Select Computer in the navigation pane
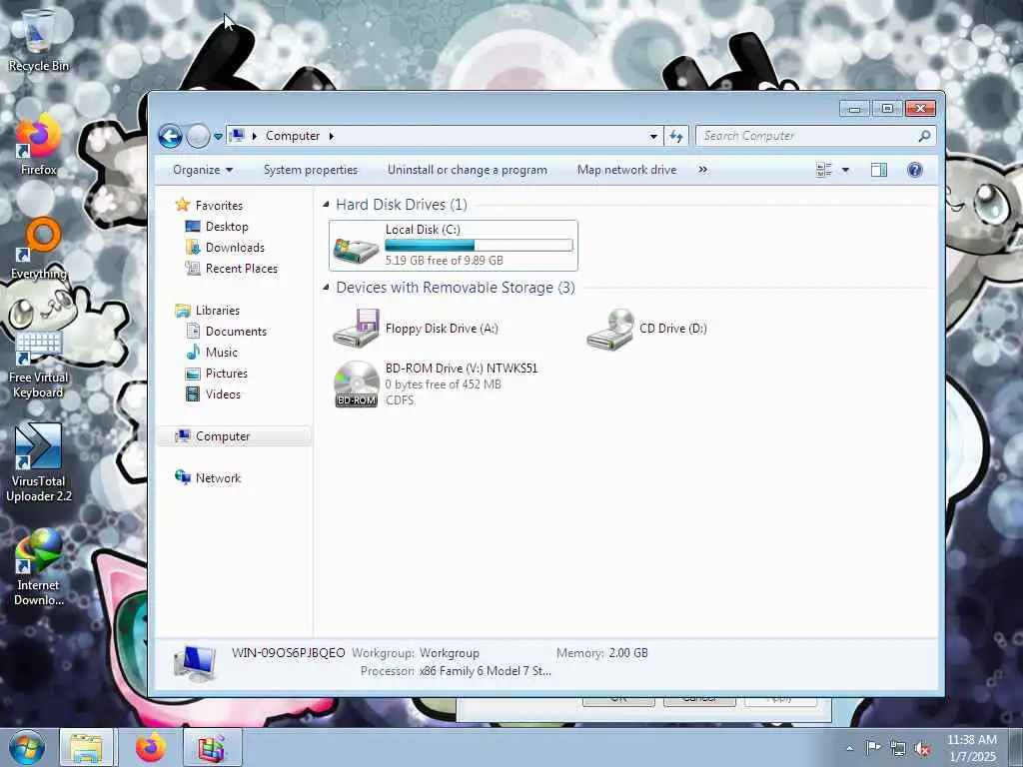The height and width of the screenshot is (767, 1023). (x=234, y=436)
